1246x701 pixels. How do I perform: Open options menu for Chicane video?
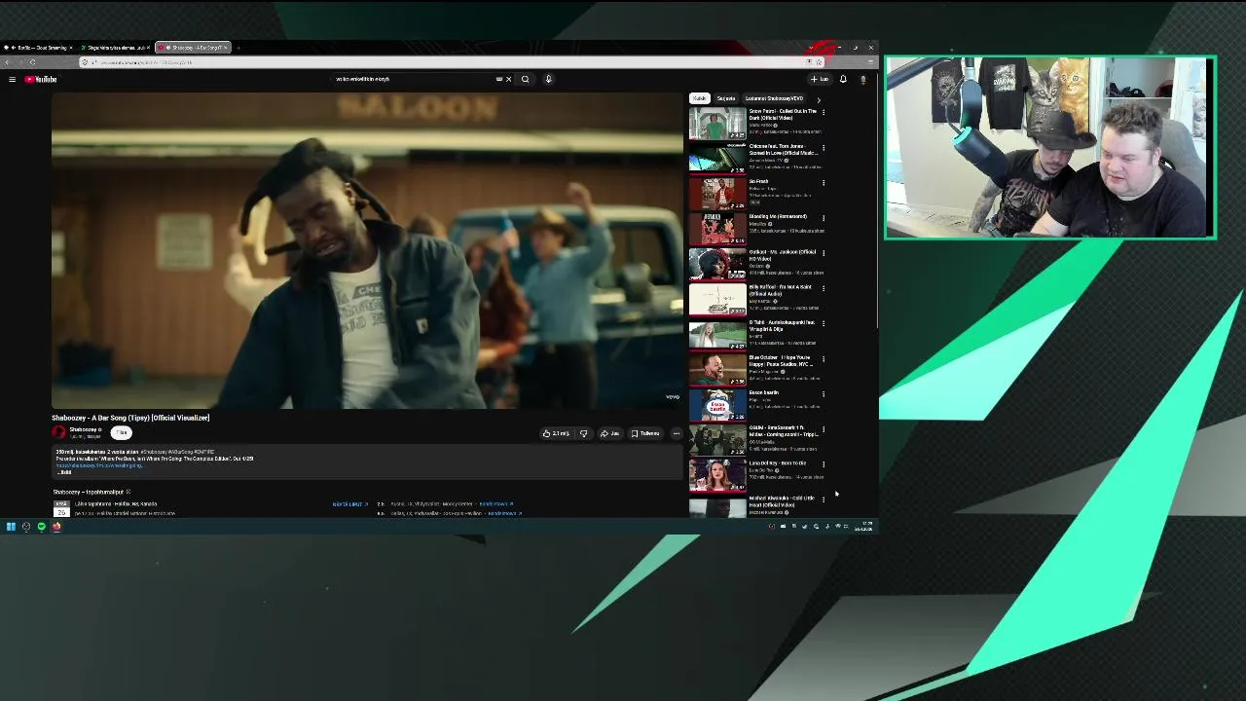pyautogui.click(x=824, y=147)
